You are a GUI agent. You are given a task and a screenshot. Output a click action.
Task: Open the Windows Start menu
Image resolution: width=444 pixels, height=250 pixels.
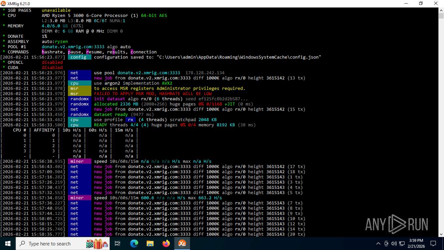click(8, 243)
